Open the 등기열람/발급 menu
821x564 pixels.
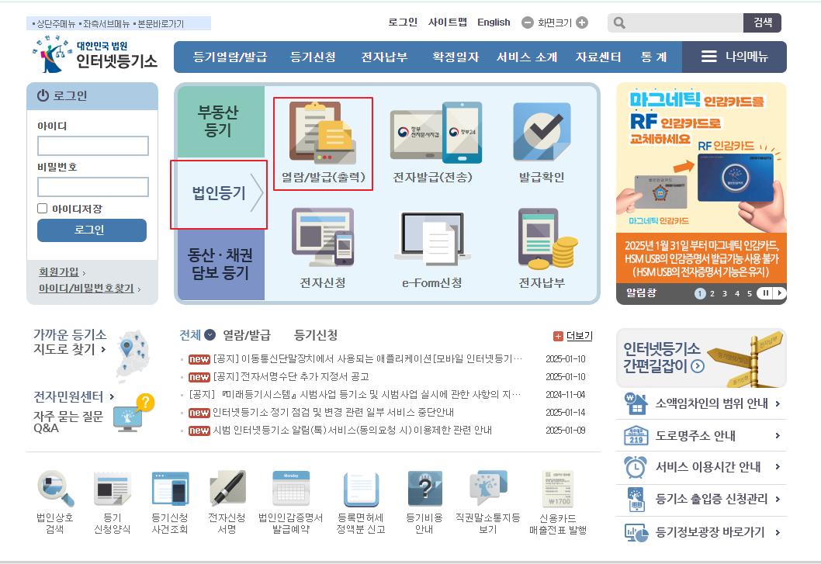pos(230,57)
